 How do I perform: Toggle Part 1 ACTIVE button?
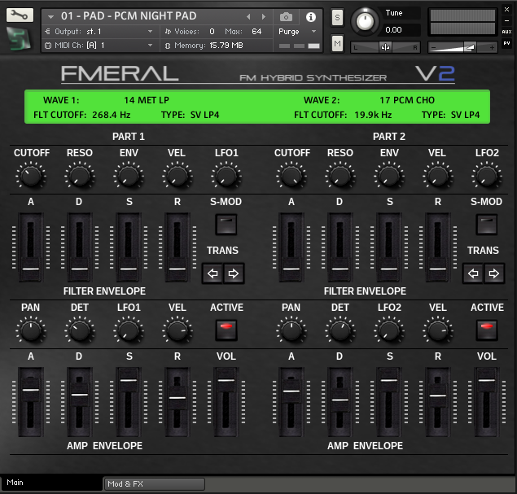coord(226,330)
